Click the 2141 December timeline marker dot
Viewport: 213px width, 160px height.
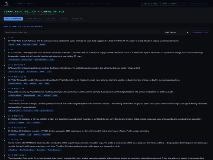(4, 66)
